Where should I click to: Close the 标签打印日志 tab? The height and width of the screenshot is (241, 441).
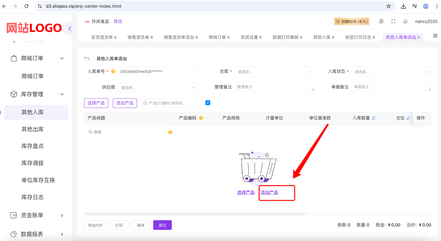coord(374,37)
